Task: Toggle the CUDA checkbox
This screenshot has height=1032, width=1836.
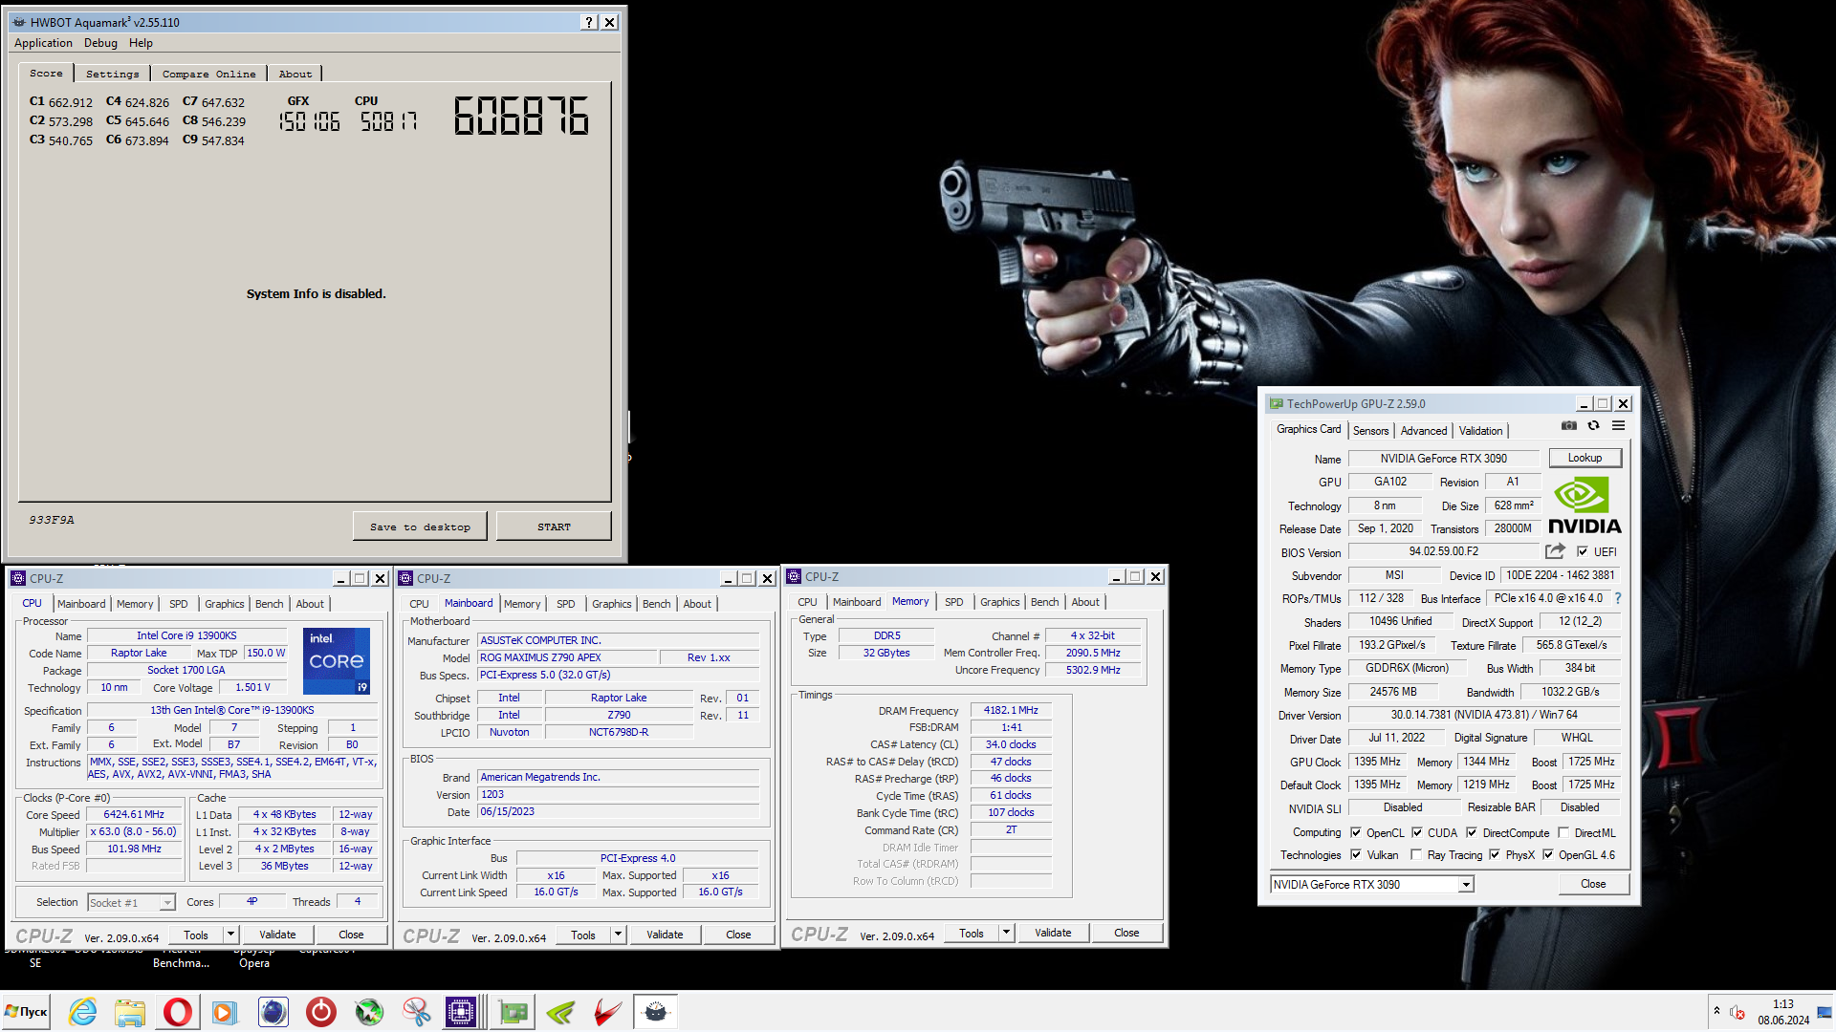Action: coord(1417,832)
